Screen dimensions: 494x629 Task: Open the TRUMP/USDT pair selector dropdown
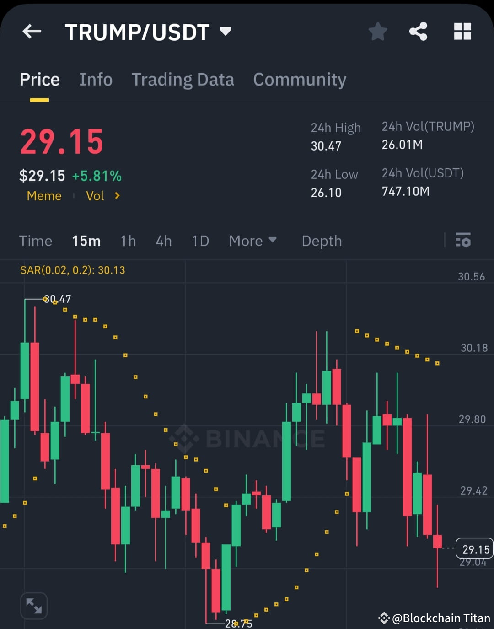click(x=225, y=31)
